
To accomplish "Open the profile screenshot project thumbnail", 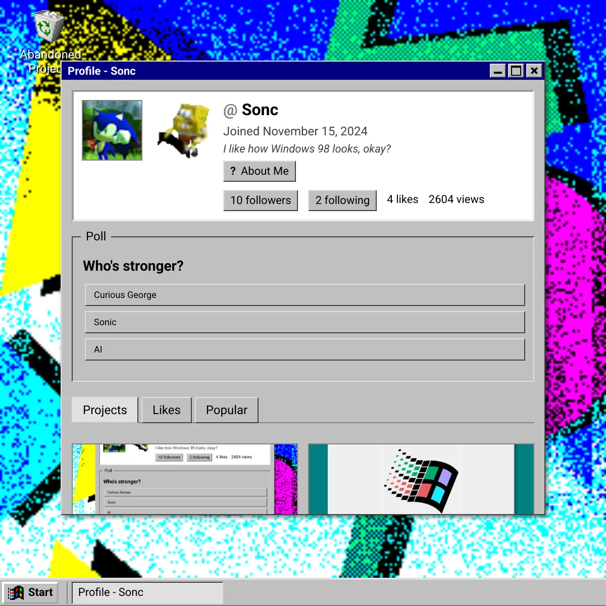I will [x=185, y=479].
